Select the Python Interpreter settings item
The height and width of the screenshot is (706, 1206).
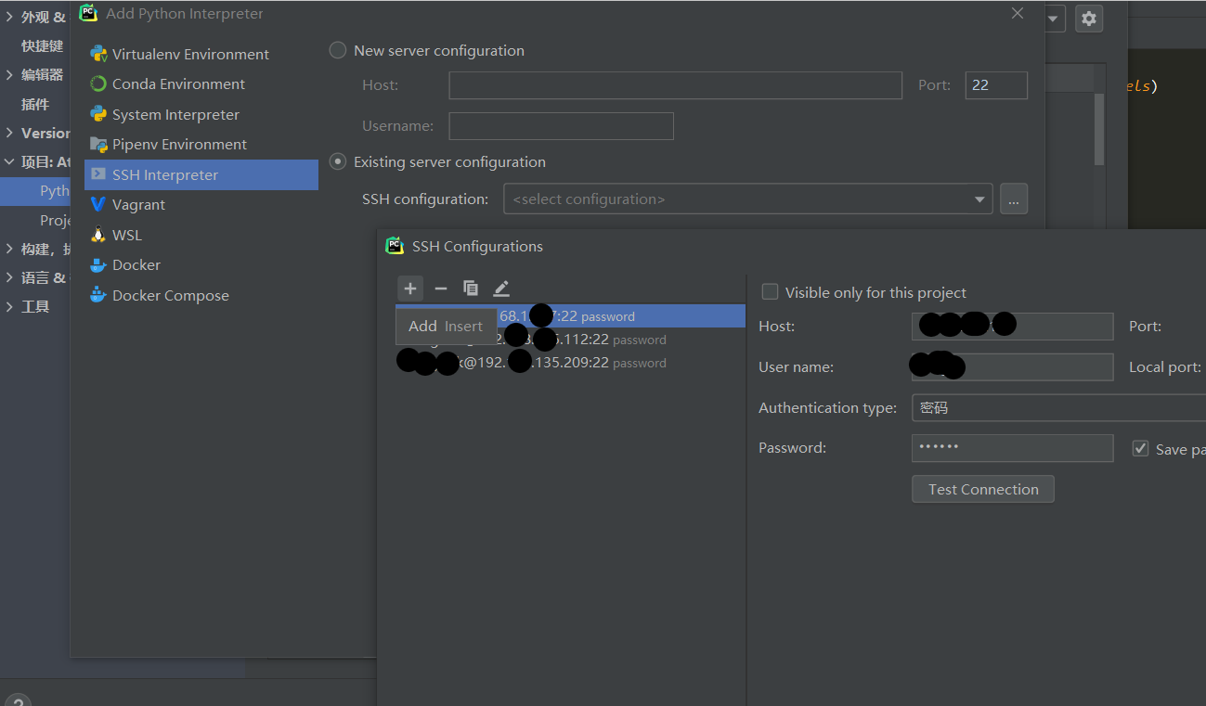35,190
